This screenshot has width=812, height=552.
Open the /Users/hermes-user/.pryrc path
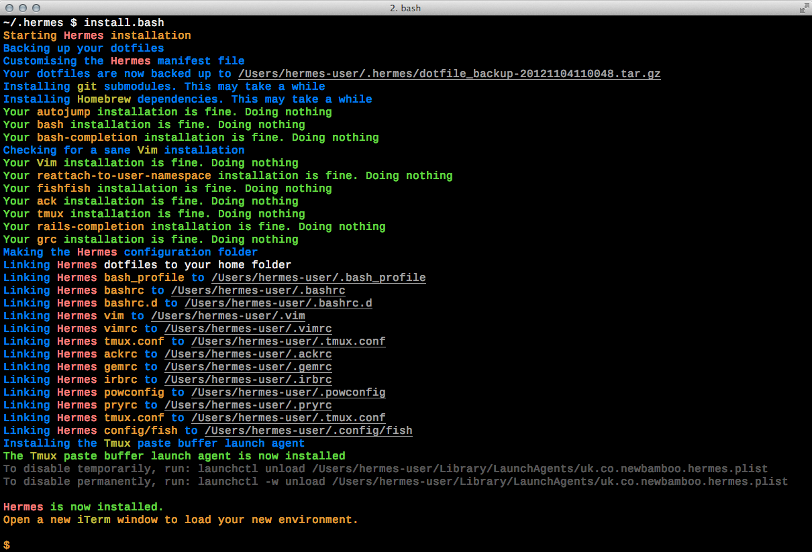[x=248, y=405]
